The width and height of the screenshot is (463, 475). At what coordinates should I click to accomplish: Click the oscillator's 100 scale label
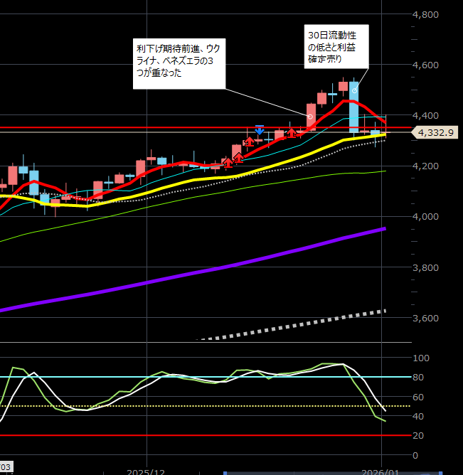[422, 358]
